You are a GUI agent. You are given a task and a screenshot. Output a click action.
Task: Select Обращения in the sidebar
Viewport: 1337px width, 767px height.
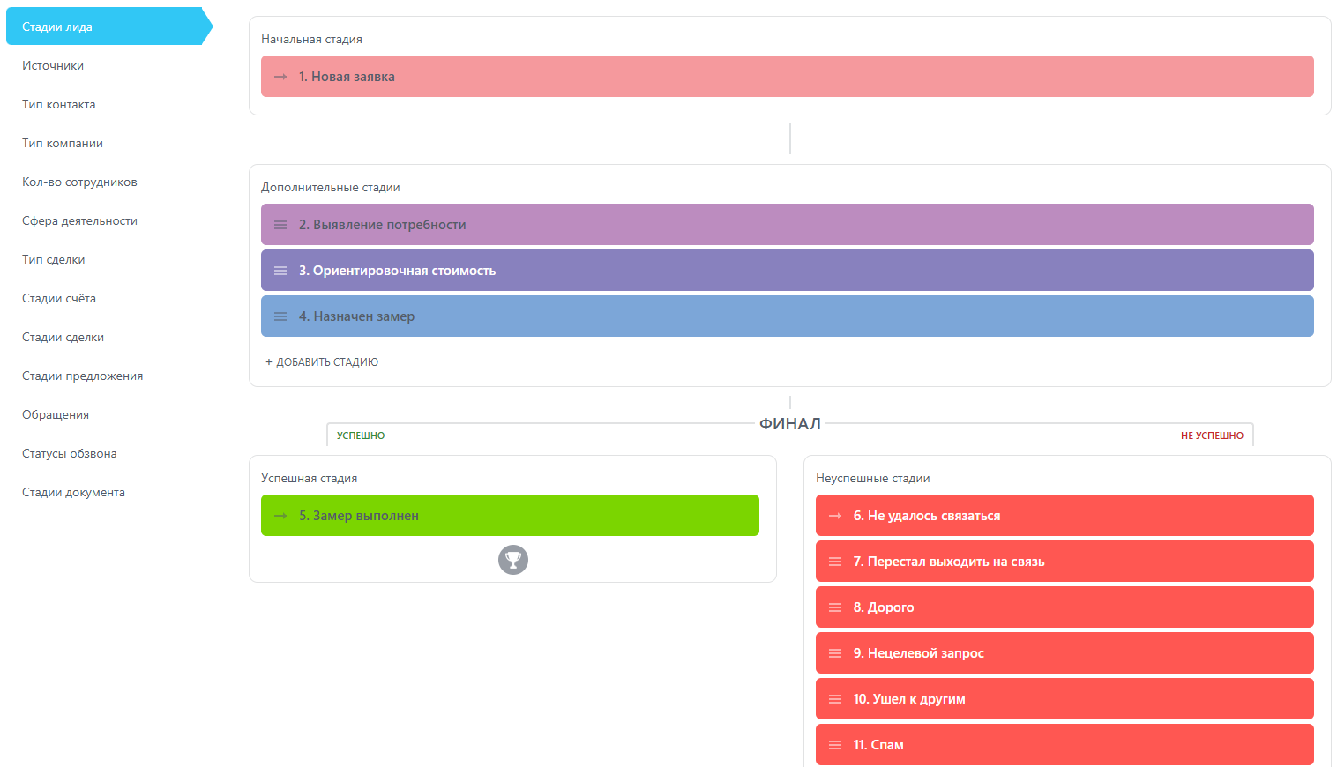coord(56,414)
